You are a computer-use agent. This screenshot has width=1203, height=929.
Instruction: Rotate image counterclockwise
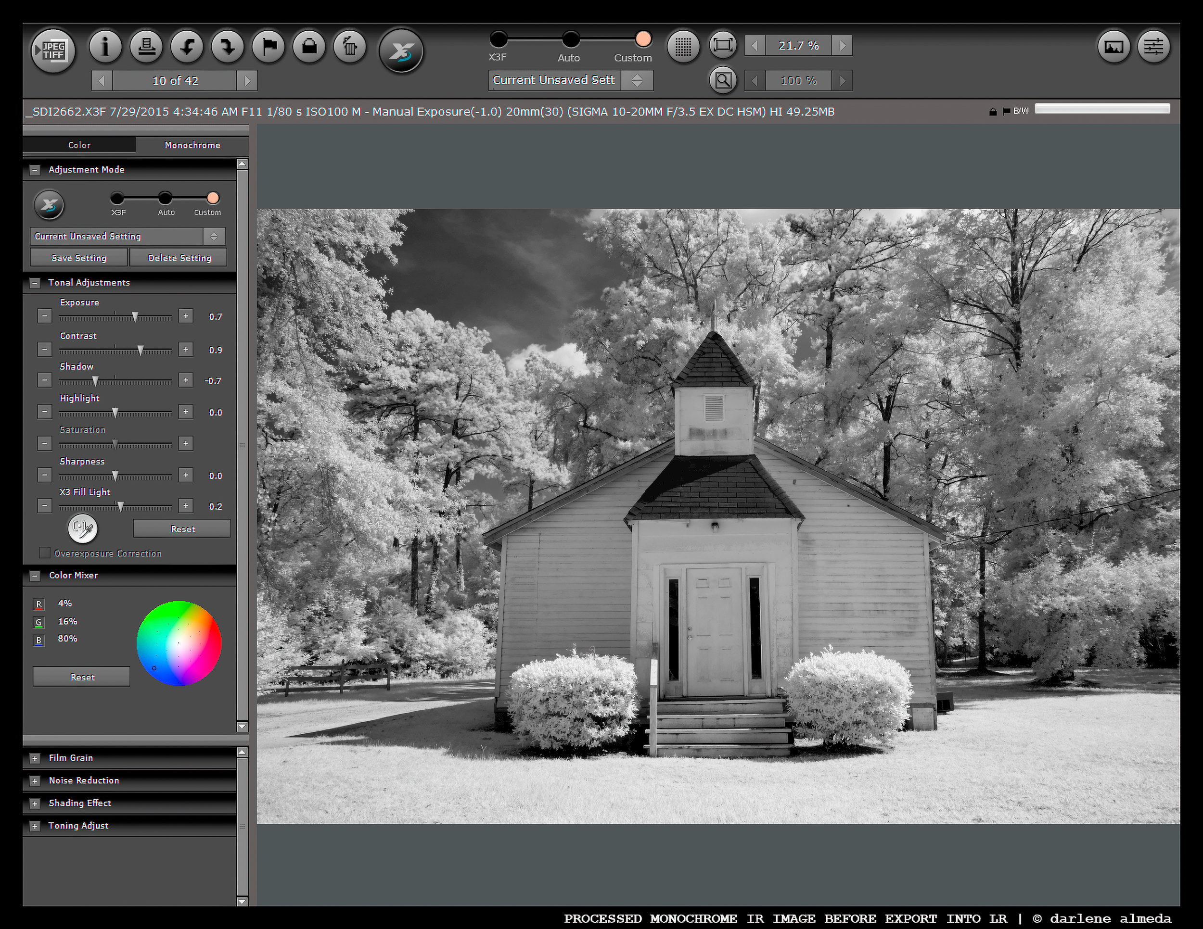point(187,46)
